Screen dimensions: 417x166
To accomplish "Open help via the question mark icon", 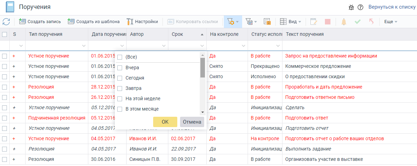I will point(360,7).
